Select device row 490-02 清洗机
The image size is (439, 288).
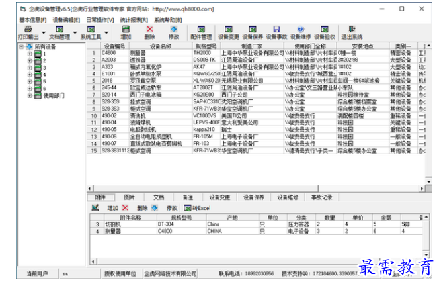(x=256, y=116)
